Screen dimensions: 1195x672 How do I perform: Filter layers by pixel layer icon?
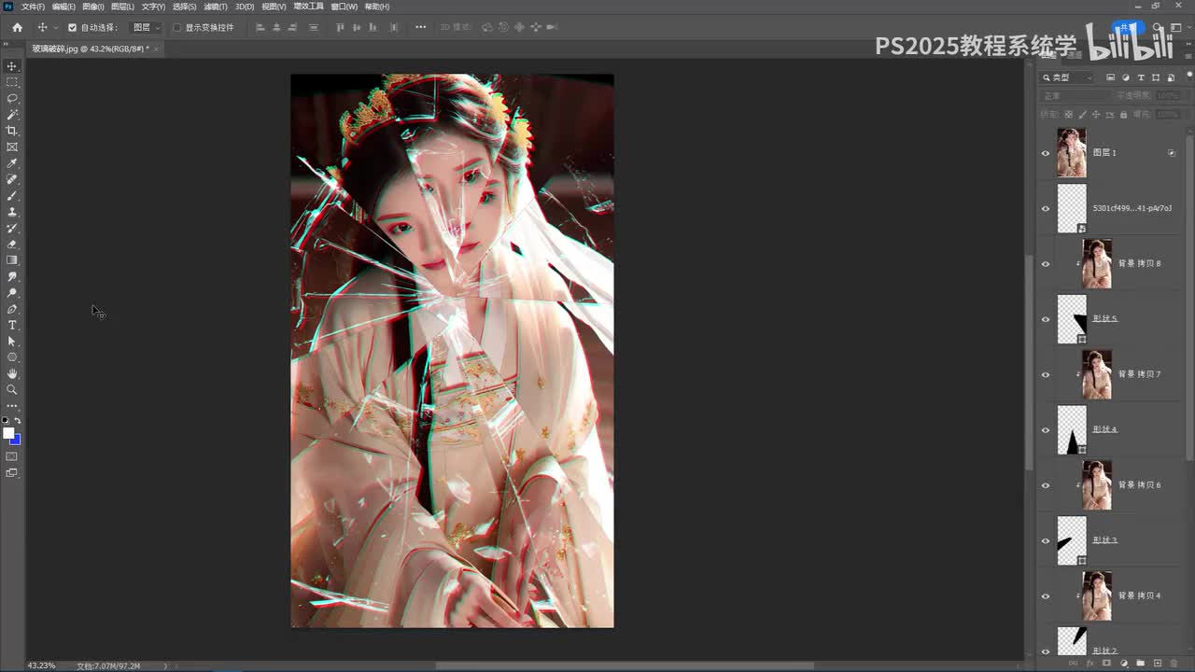click(1110, 77)
